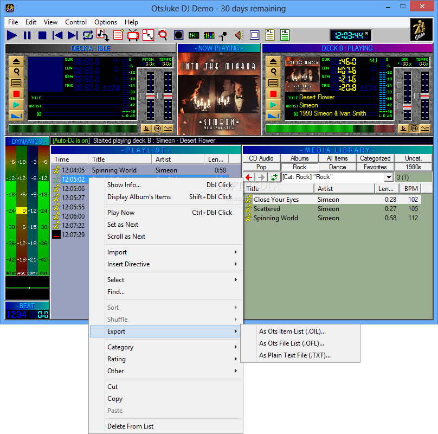Screen dimensions: 438x434
Task: Click the green refresh icon in Media Library
Action: coord(274,177)
